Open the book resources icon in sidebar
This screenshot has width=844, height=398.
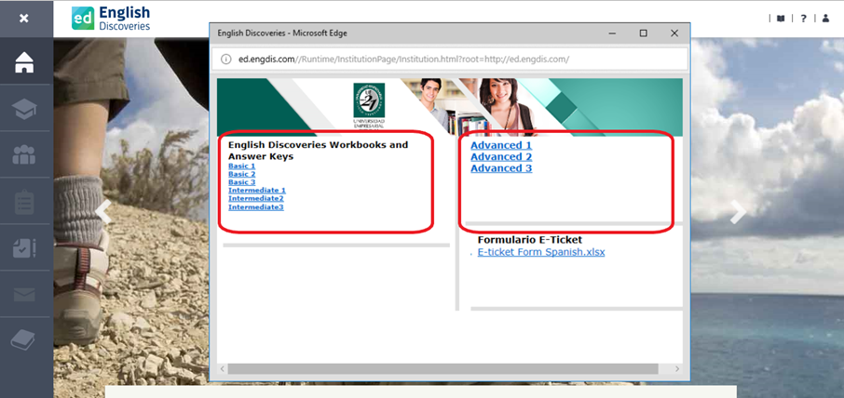[x=23, y=339]
